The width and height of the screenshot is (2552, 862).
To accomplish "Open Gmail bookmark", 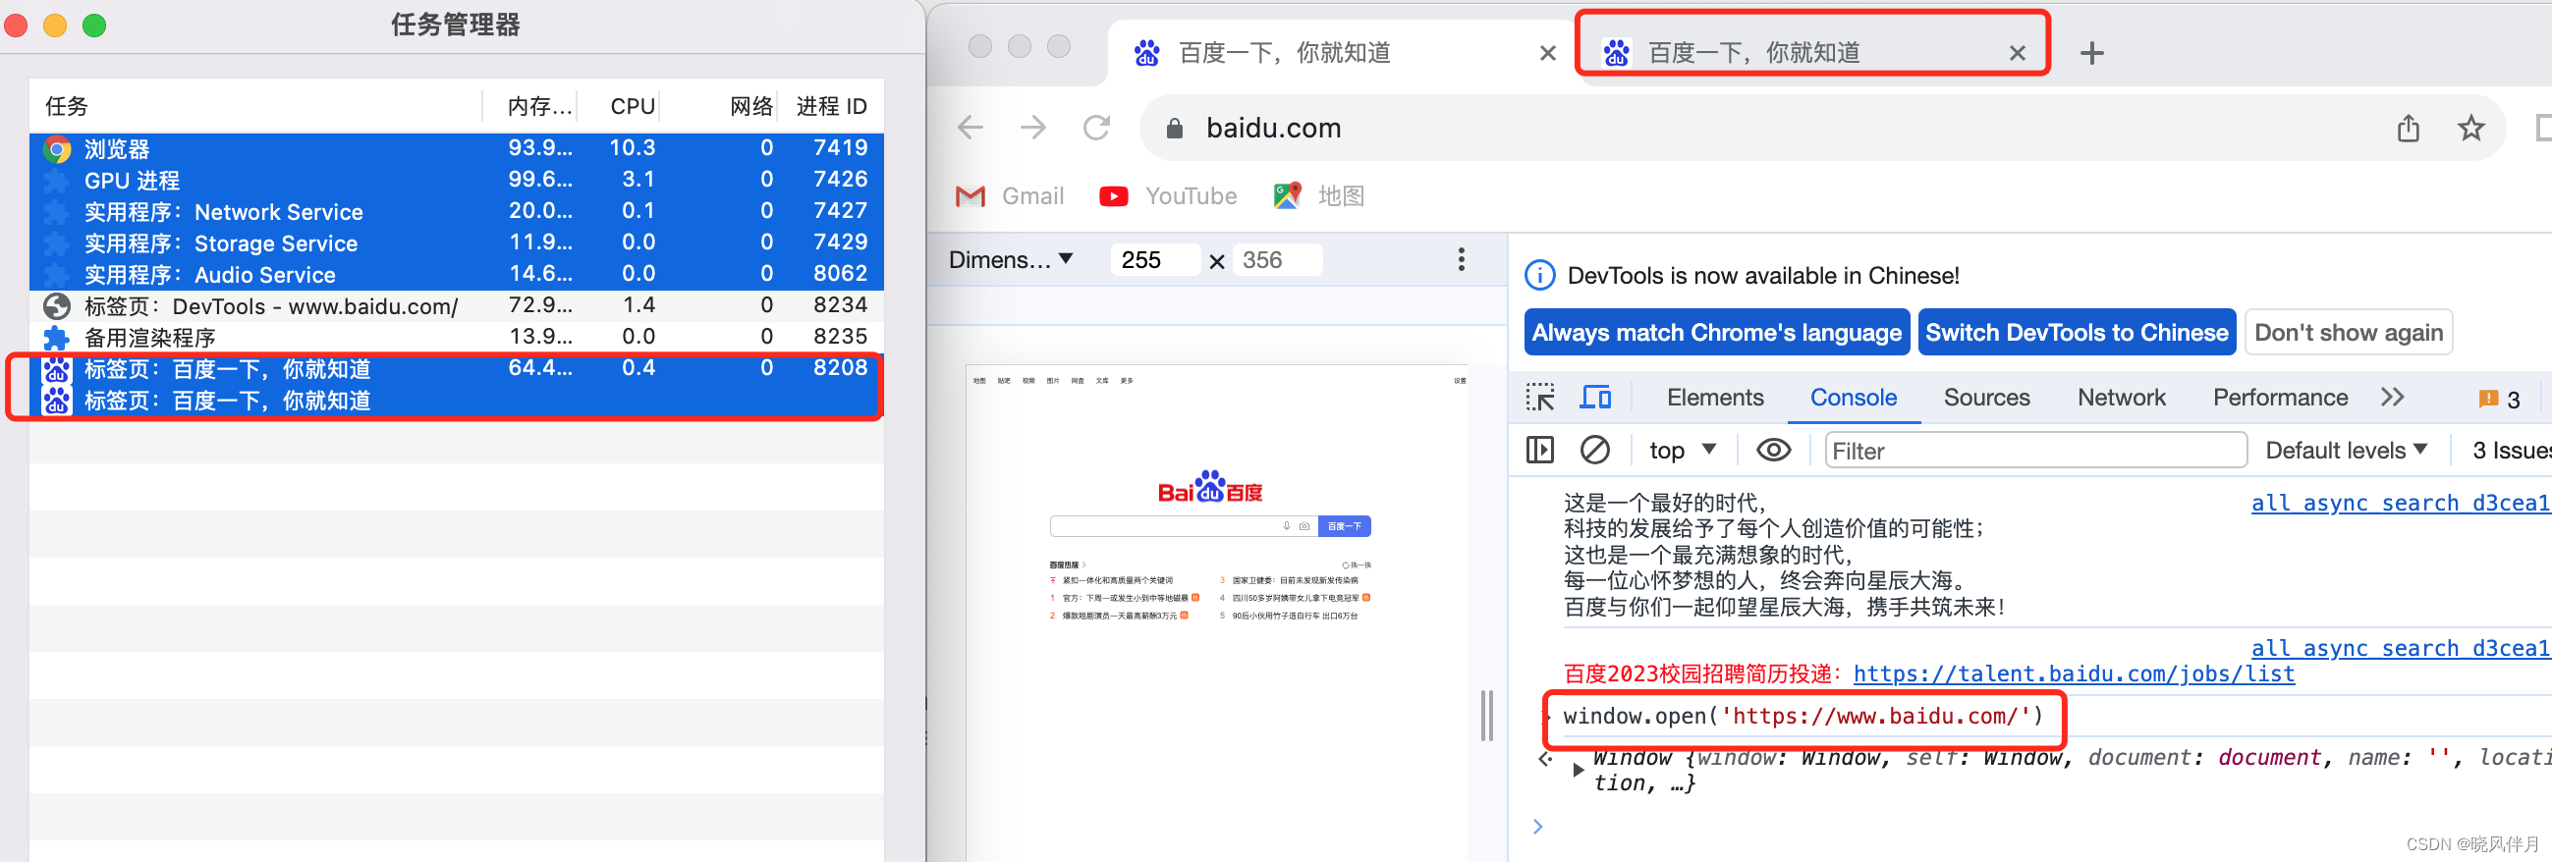I will [1010, 196].
